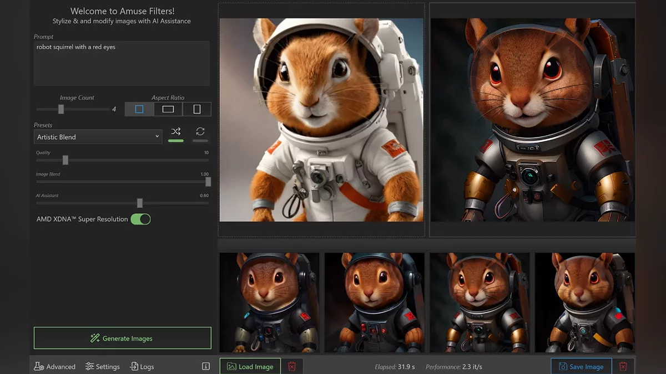The image size is (666, 374).
Task: Click the red delete icon beside Load Image
Action: coord(292,366)
